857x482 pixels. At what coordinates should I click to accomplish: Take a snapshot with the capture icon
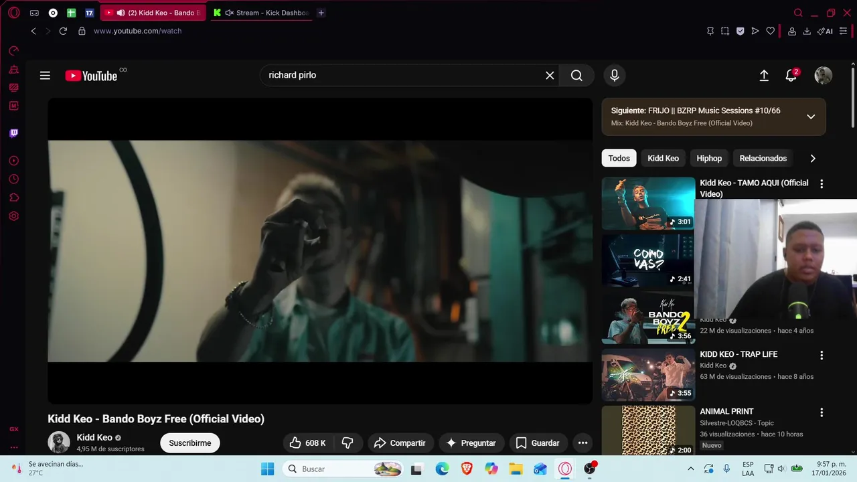point(725,31)
